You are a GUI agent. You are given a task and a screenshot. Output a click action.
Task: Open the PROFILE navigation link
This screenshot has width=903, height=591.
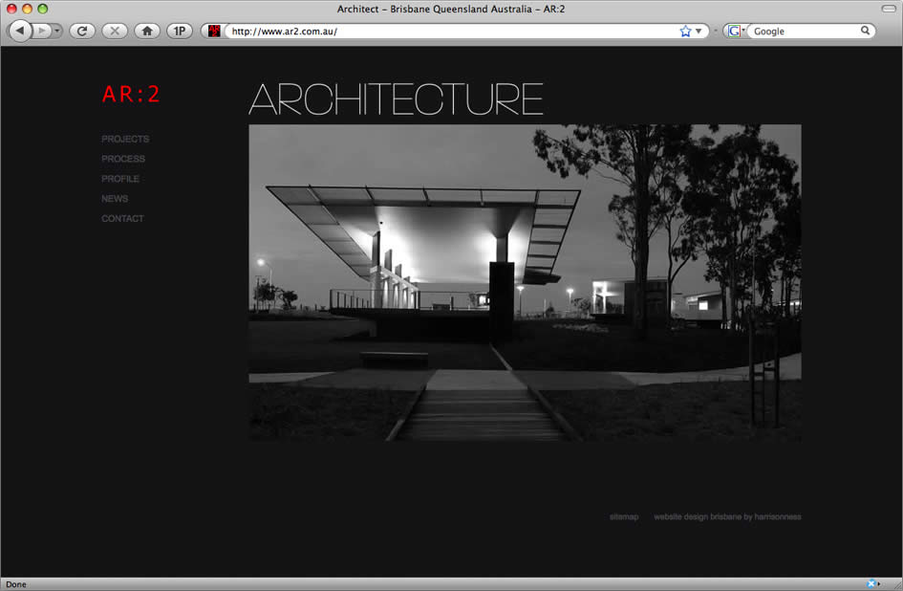120,179
